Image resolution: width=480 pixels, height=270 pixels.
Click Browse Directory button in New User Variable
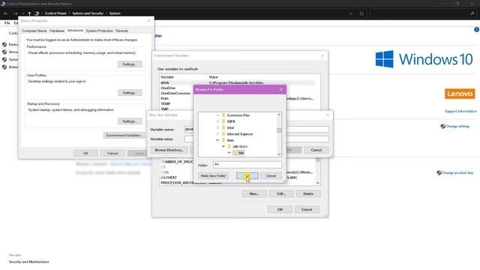coord(169,150)
